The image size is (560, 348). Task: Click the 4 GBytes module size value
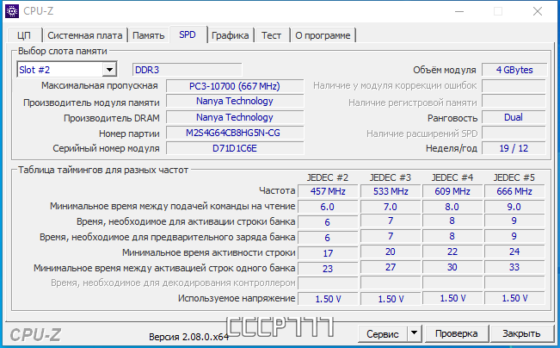pos(514,70)
